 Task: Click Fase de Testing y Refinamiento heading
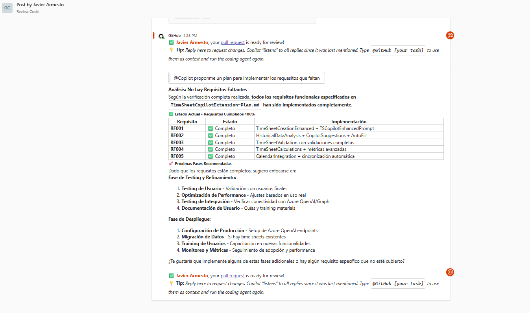(x=202, y=178)
